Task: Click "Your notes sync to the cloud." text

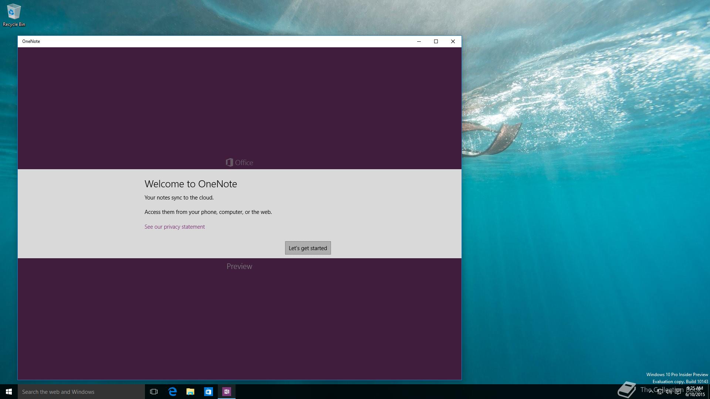Action: coord(179,198)
